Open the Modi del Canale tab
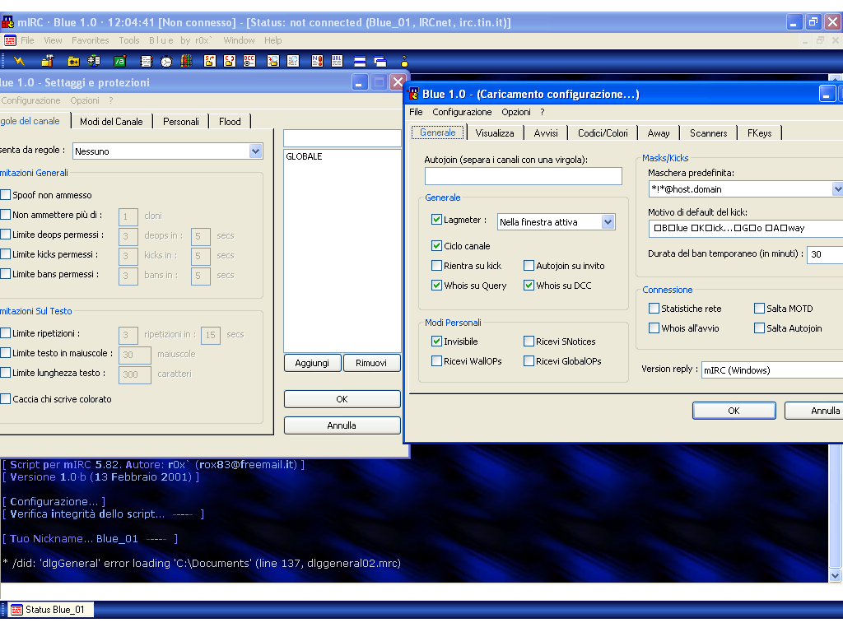843x632 pixels. (x=111, y=121)
